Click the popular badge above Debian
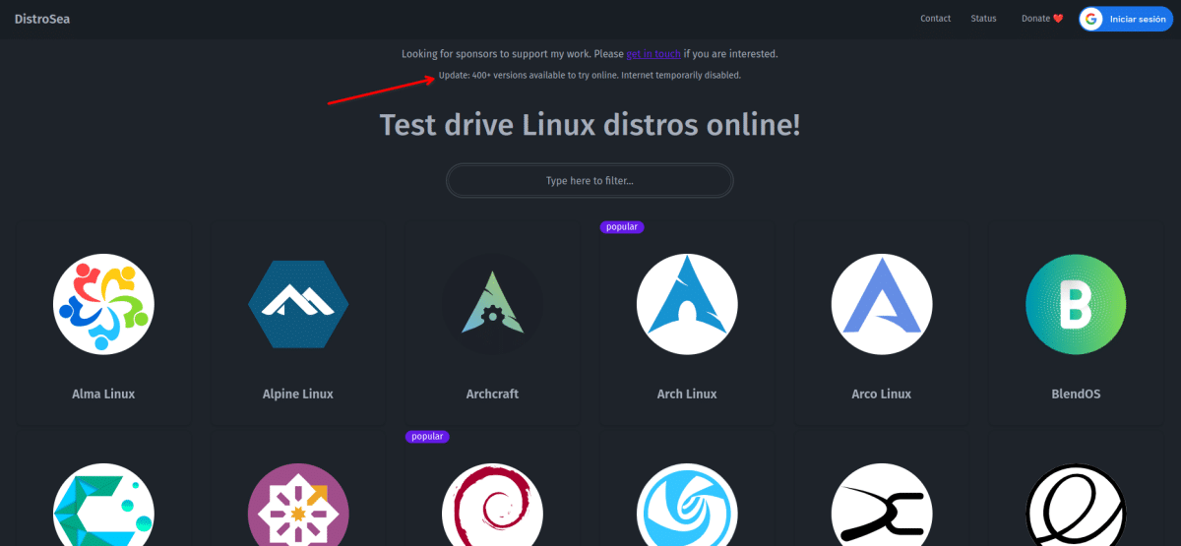This screenshot has width=1181, height=546. [x=427, y=437]
